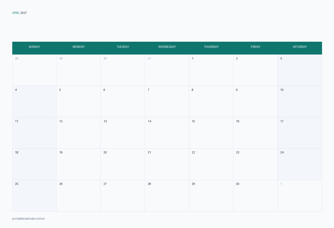Screen dimensions: 334x228
Task: Click date 6 under Tuesday
Action: [x=104, y=90]
